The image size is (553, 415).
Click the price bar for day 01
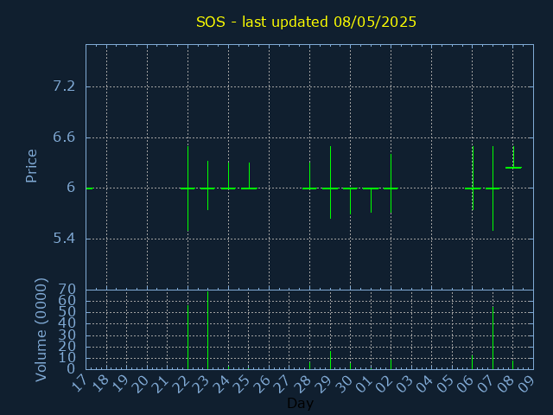[371, 200]
